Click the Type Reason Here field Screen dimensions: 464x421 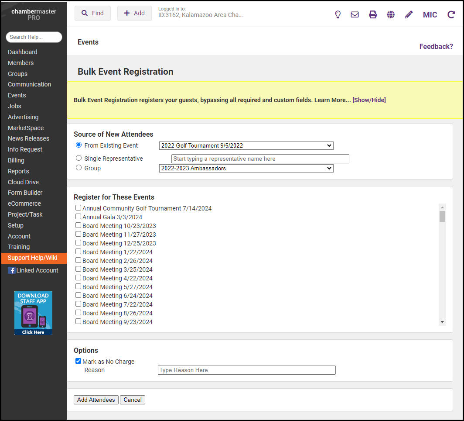[246, 370]
